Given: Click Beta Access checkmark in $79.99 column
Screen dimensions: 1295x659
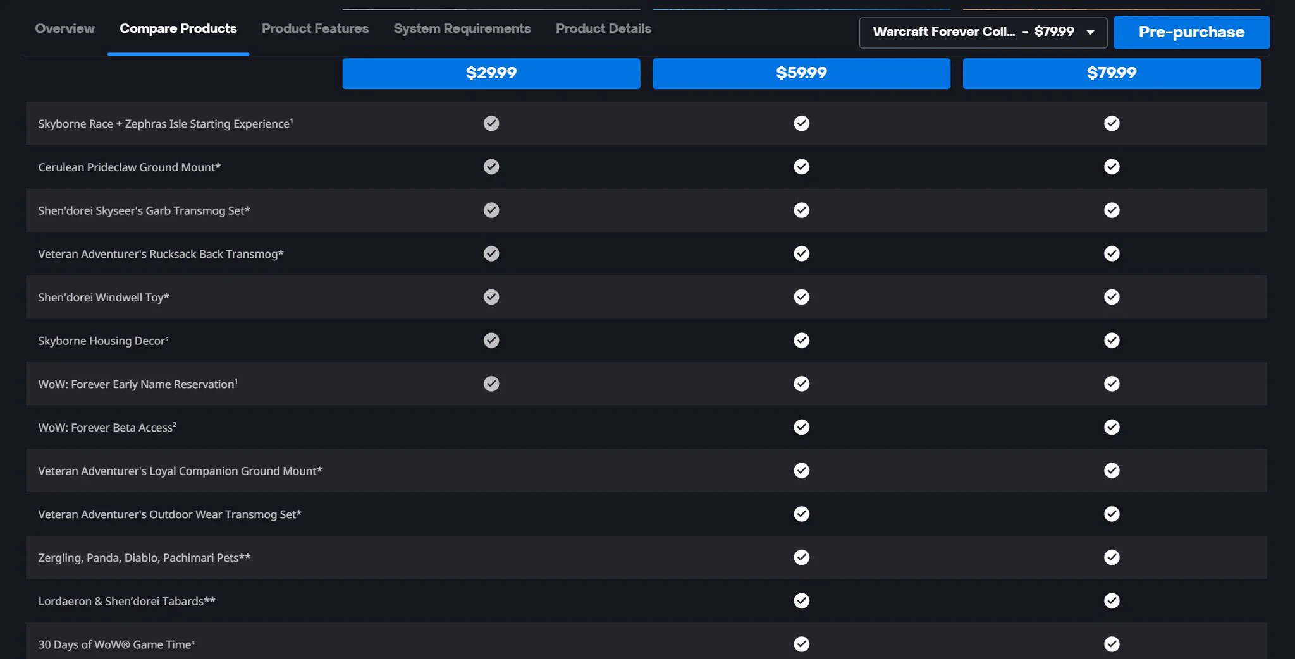Looking at the screenshot, I should (x=1112, y=427).
